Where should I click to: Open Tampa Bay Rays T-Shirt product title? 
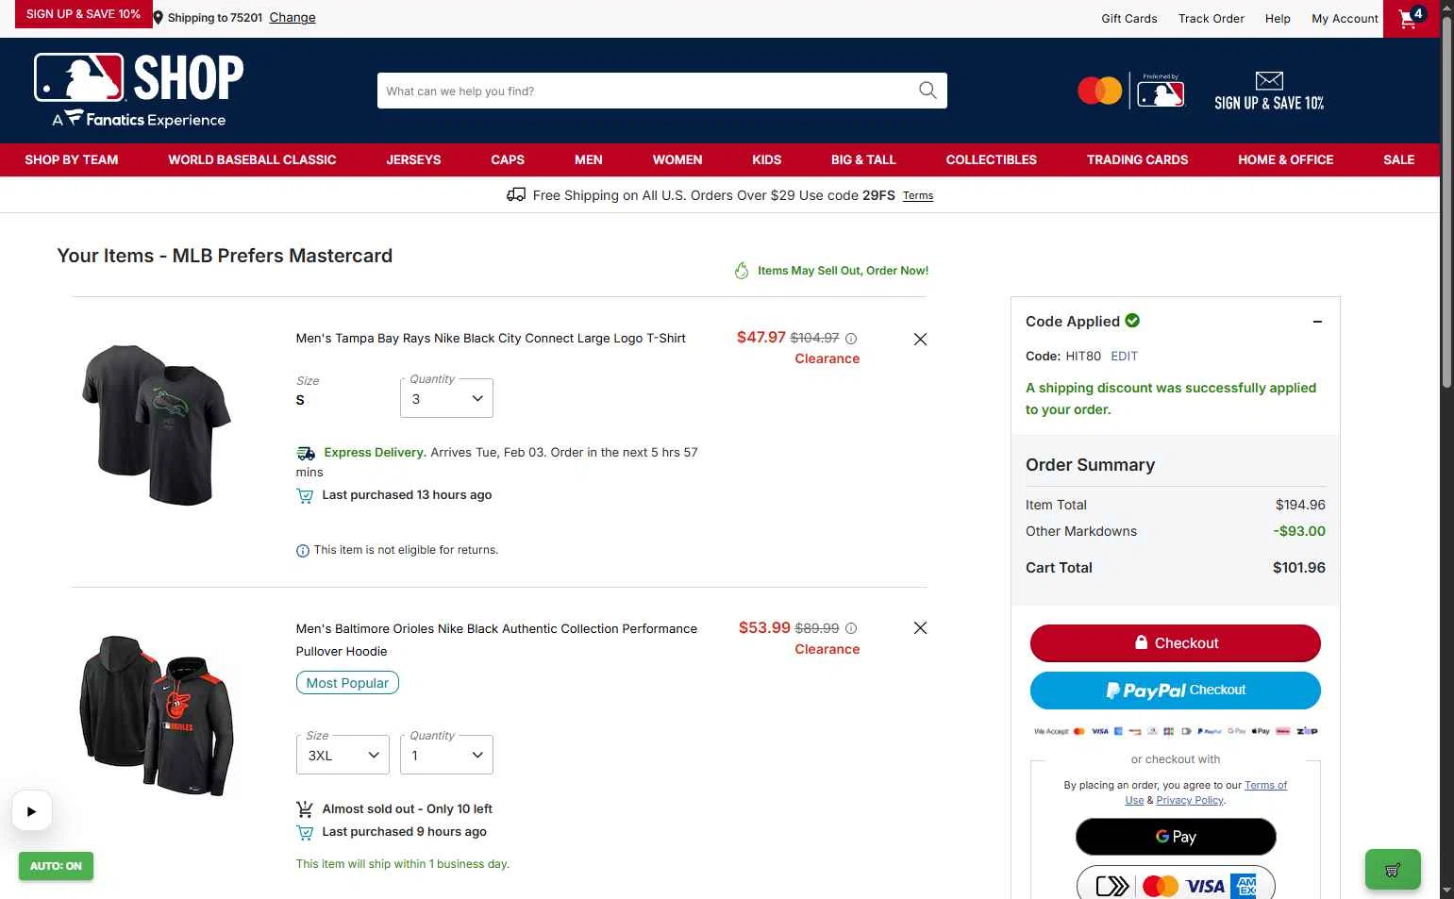coord(491,339)
